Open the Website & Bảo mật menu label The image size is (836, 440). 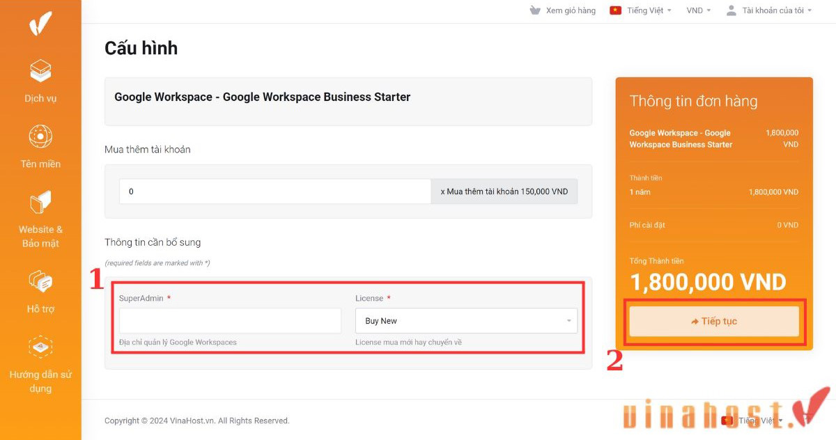tap(40, 237)
